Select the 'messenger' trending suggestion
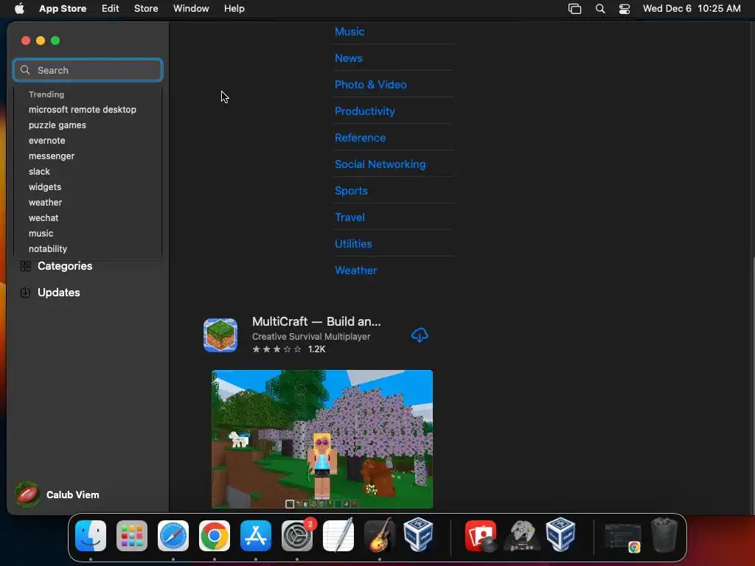The height and width of the screenshot is (566, 755). pos(52,156)
